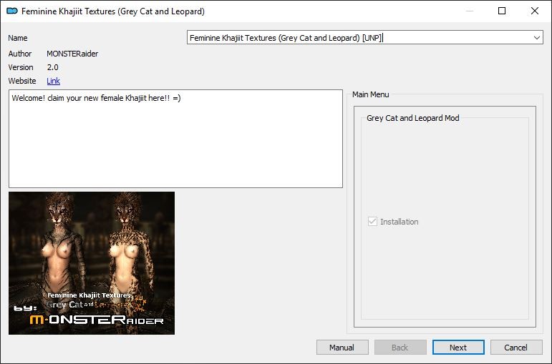Select the Khajiit preview image
The image size is (552, 364).
pyautogui.click(x=92, y=262)
